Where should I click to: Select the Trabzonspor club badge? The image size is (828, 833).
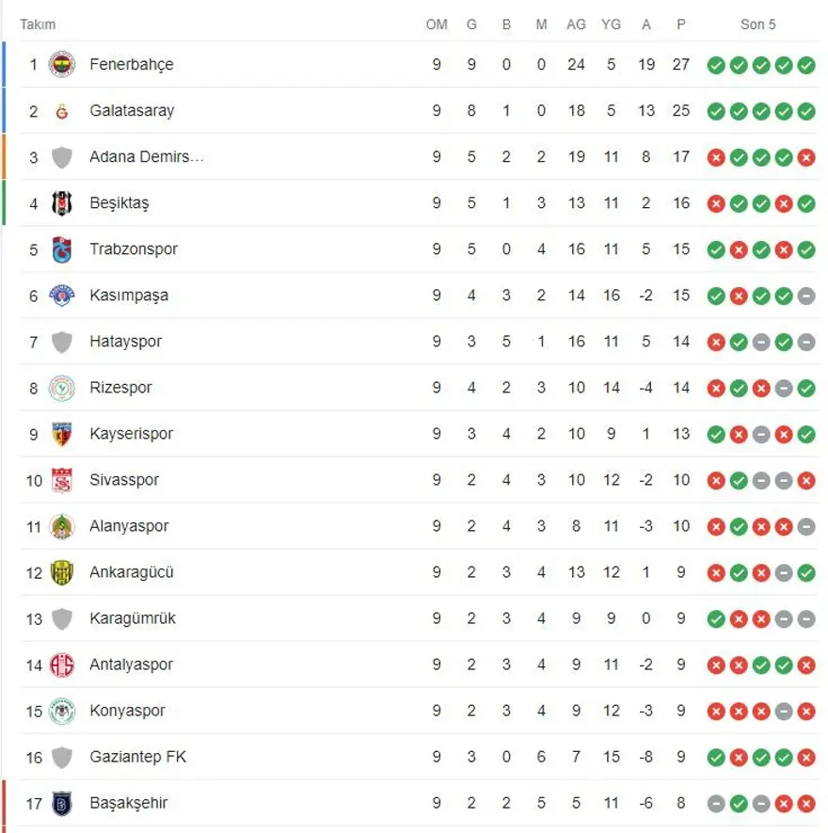(62, 249)
